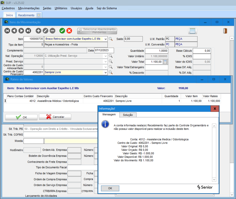
Task: Click the red cancel X icon
Action: point(69,31)
